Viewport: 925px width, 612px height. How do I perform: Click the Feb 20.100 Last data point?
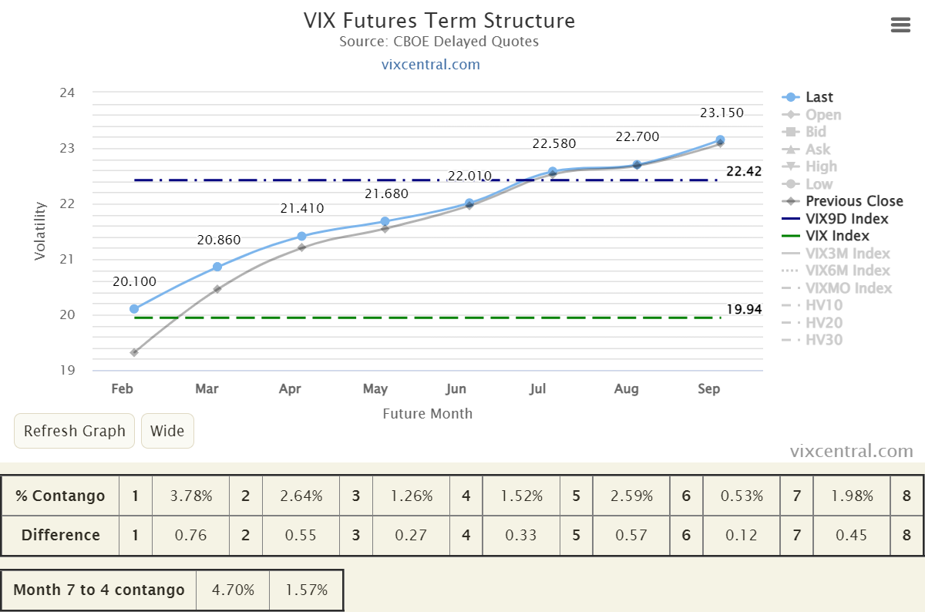pyautogui.click(x=134, y=309)
